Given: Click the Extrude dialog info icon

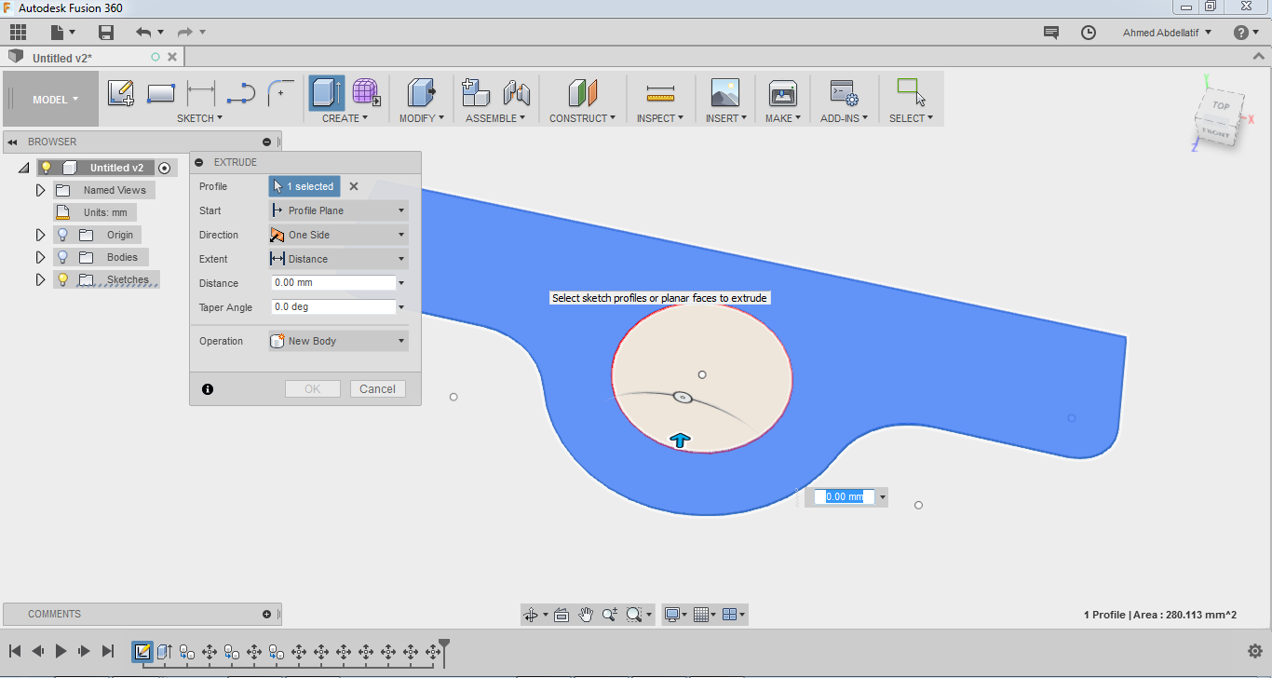Looking at the screenshot, I should (208, 389).
